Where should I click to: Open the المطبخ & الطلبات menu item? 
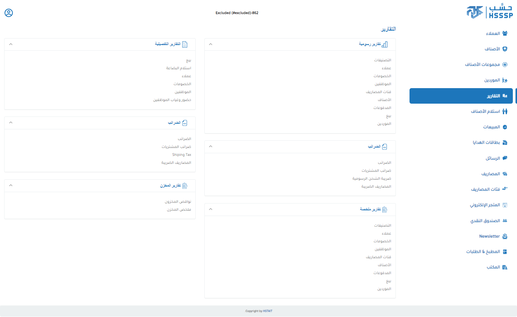coord(483,252)
